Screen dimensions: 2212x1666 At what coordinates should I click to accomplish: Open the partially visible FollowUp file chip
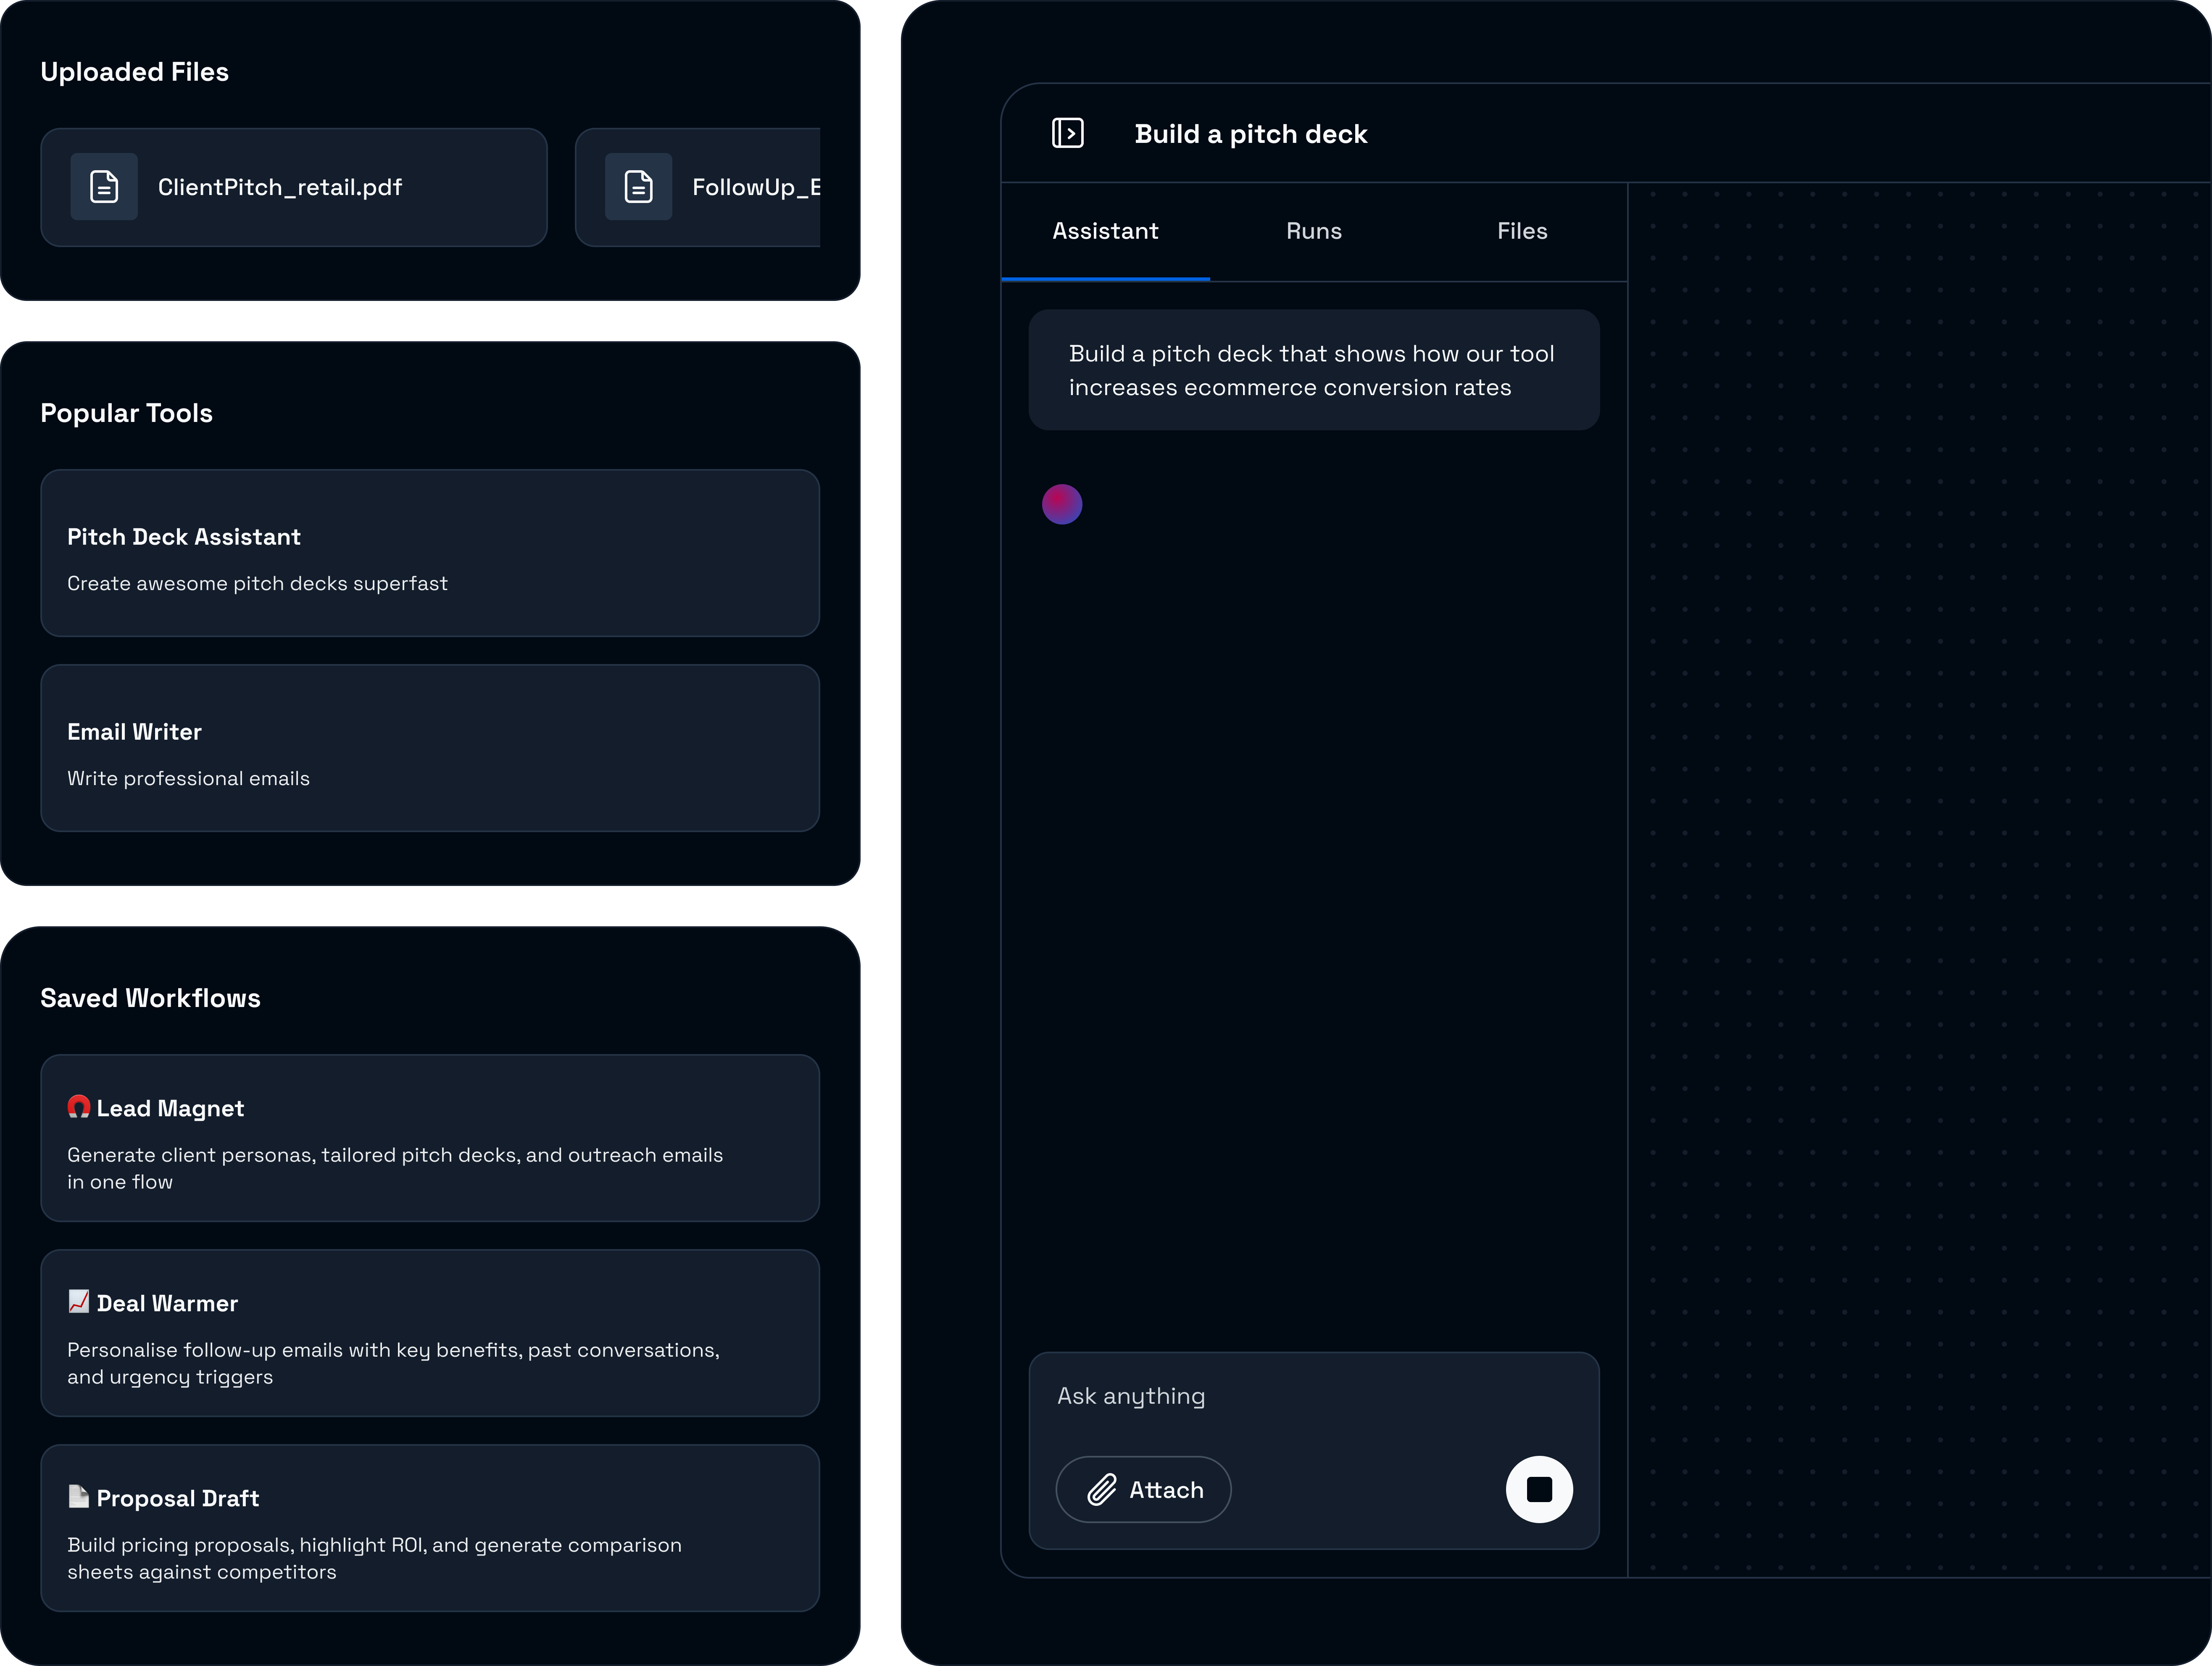click(x=698, y=187)
